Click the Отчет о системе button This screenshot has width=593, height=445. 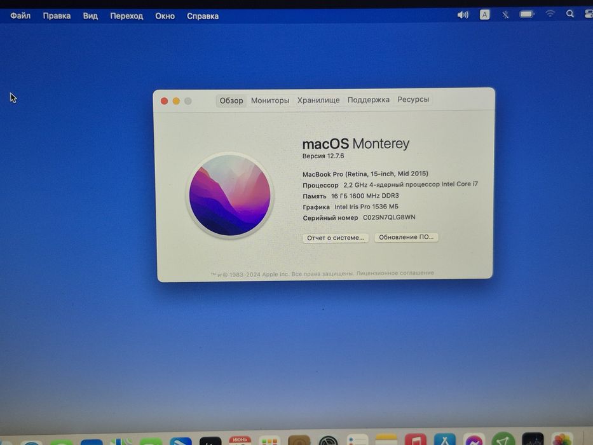(336, 238)
